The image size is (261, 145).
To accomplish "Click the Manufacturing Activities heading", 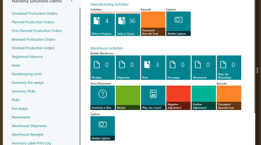I will pos(109,4).
